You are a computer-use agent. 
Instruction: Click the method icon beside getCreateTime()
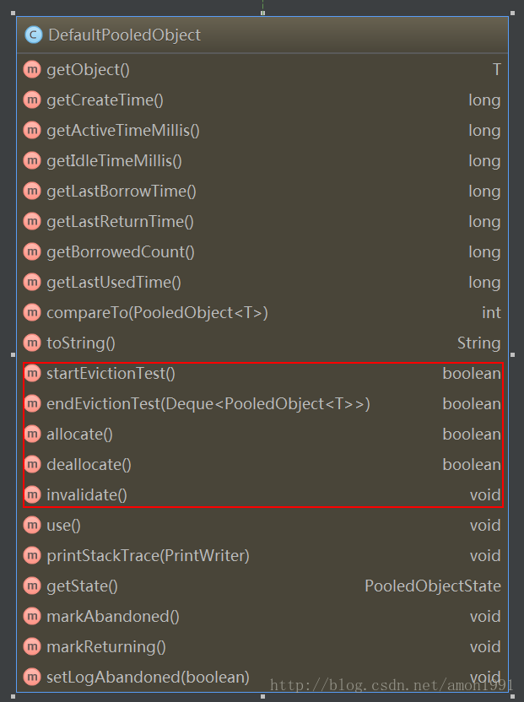[x=32, y=100]
